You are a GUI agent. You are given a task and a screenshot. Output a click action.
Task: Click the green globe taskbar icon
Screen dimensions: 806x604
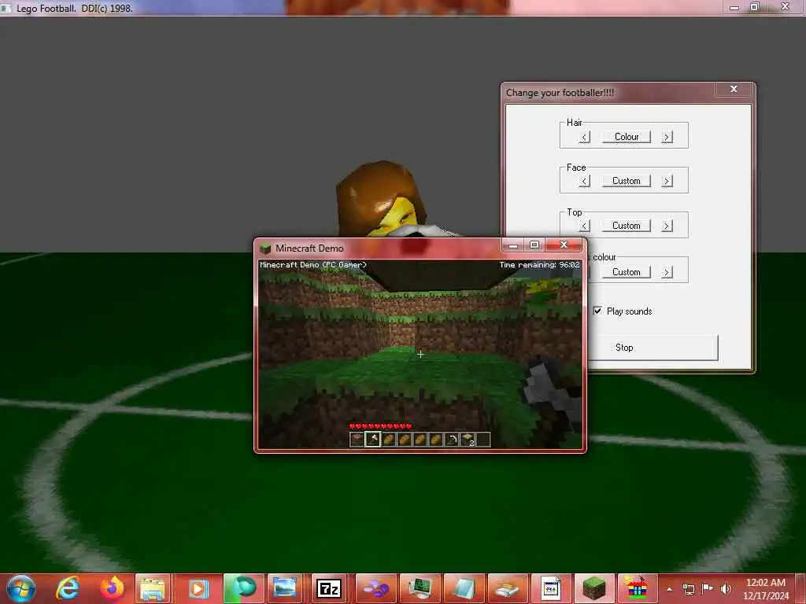[x=242, y=588]
